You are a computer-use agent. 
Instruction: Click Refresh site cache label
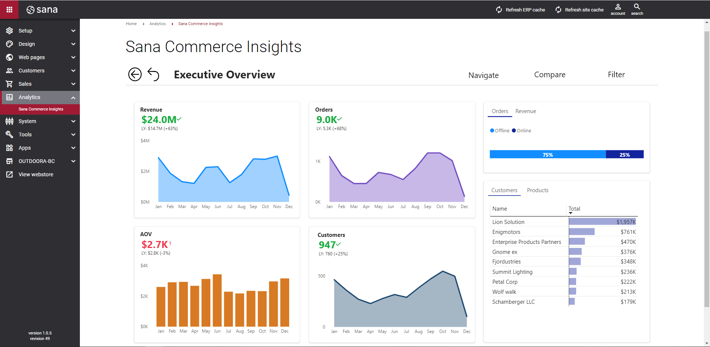(x=584, y=10)
